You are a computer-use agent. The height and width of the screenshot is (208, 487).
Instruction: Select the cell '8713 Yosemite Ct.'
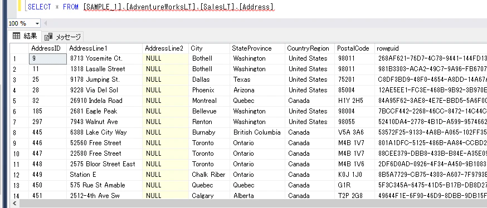point(105,58)
